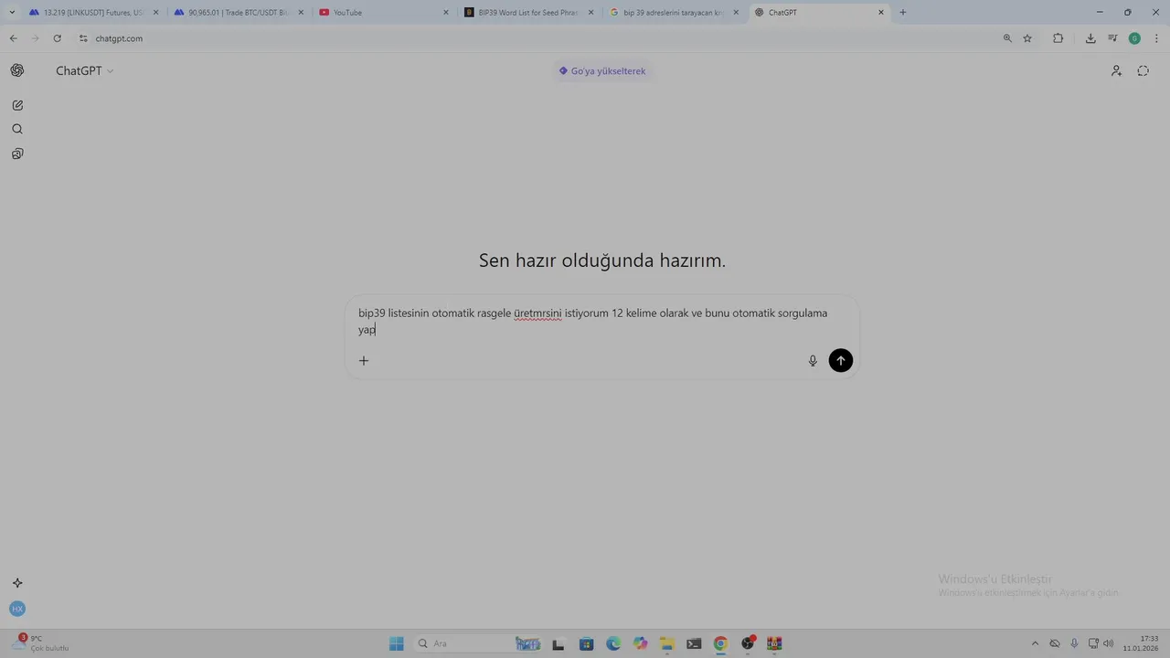The width and height of the screenshot is (1170, 658).
Task: Click the 'Go'ya yükselterek' upgrade button
Action: click(x=602, y=71)
